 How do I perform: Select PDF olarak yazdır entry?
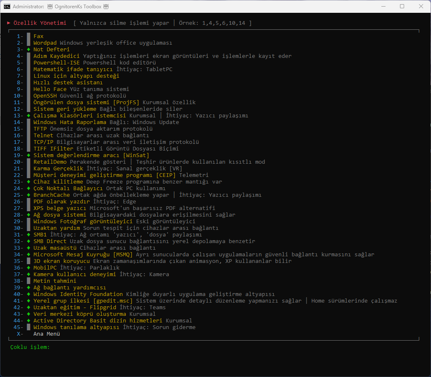(62, 202)
